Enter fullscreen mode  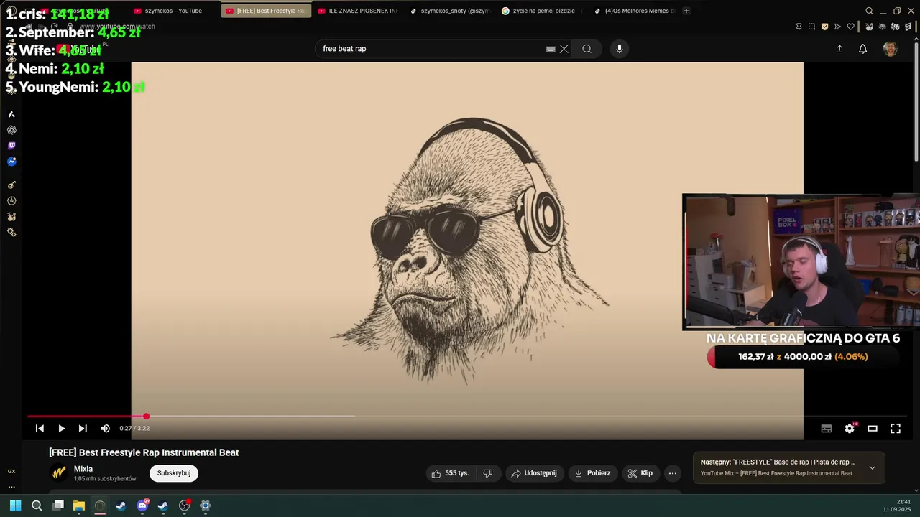[x=896, y=429]
